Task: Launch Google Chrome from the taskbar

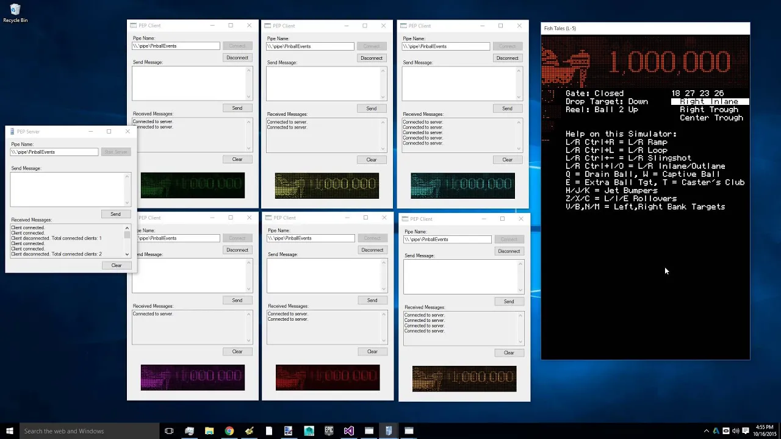Action: [x=229, y=431]
